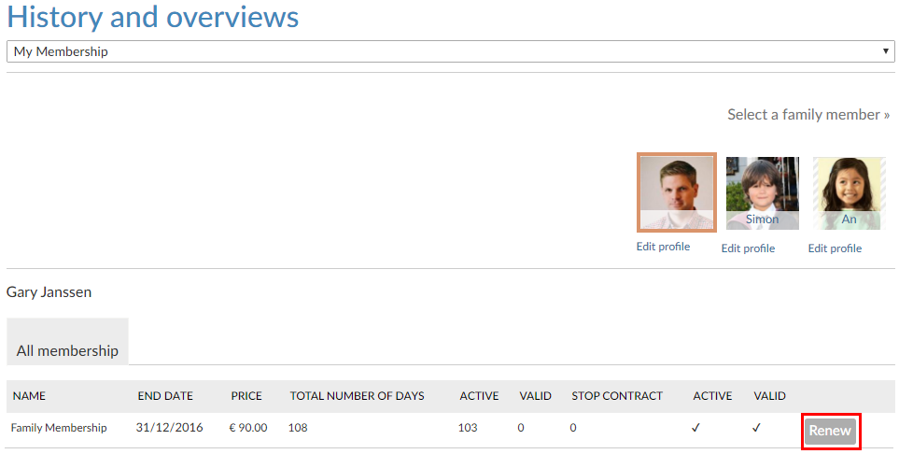Click the History and overviews heading
Viewport: 899px width, 454px height.
[152, 17]
